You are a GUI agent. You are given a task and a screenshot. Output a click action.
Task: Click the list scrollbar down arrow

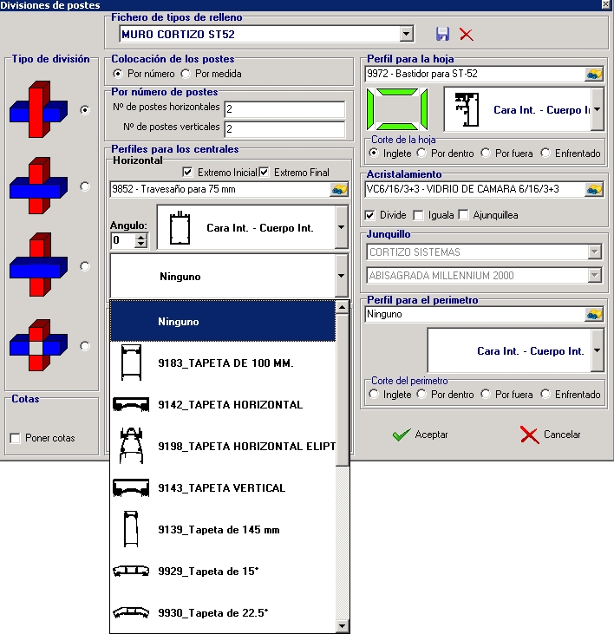(x=342, y=626)
